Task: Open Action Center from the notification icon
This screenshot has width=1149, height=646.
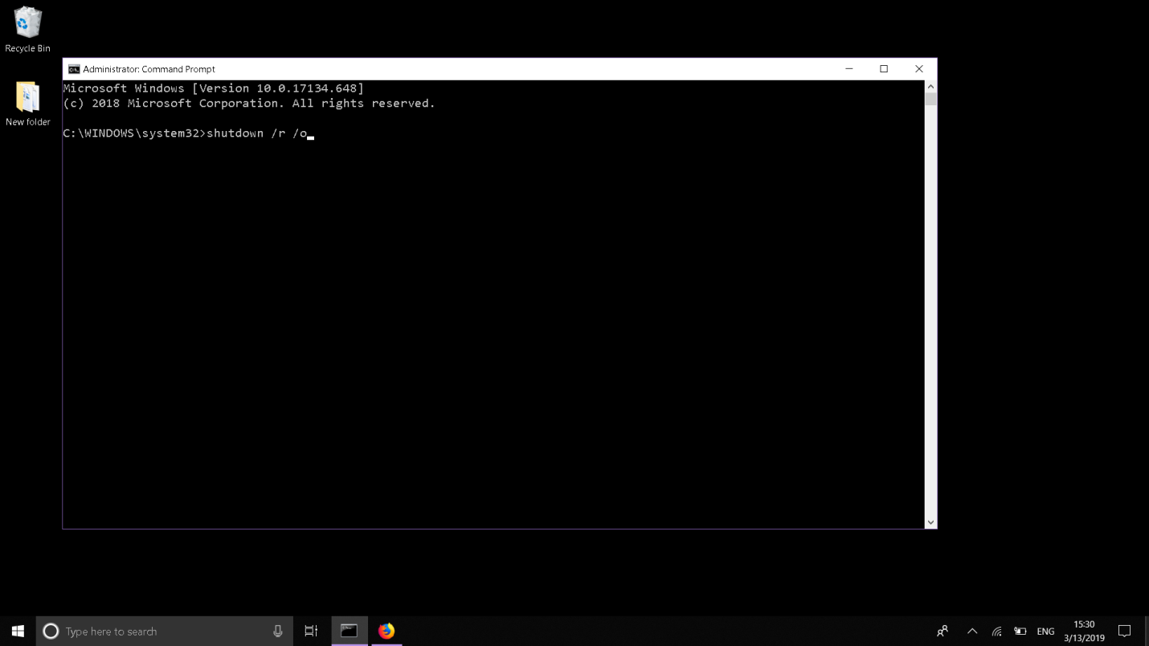Action: pos(1124,632)
